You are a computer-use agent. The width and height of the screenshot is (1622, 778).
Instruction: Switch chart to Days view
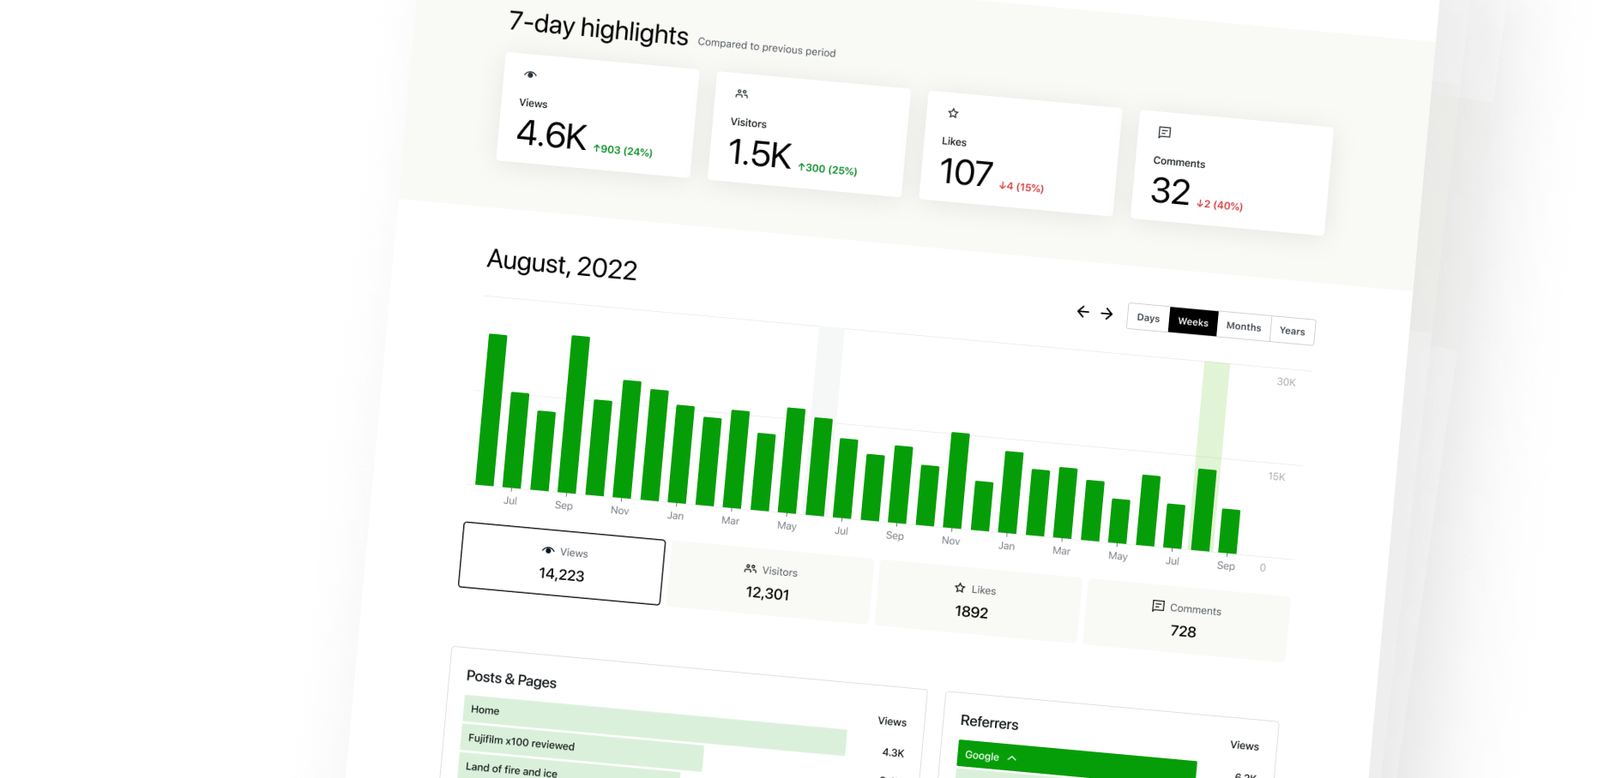[x=1148, y=318]
